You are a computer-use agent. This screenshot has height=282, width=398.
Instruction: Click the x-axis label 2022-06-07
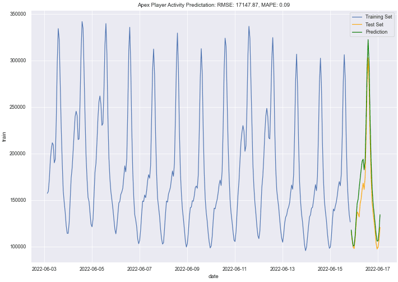140,269
